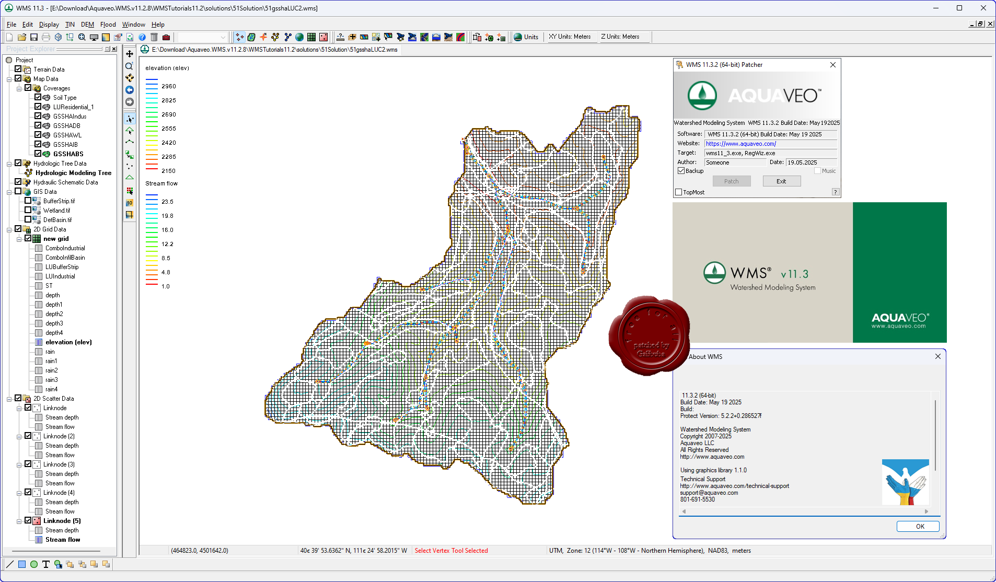Click the Zoom magnifier tool icon

pyautogui.click(x=130, y=66)
